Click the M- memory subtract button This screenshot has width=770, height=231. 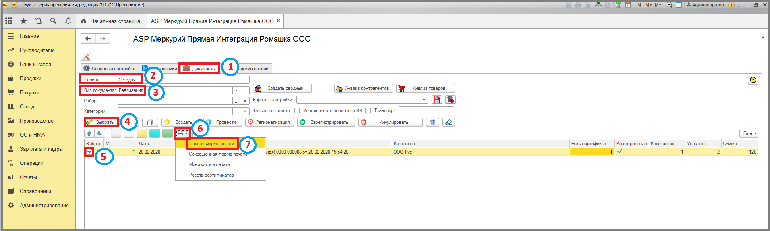coord(658,5)
